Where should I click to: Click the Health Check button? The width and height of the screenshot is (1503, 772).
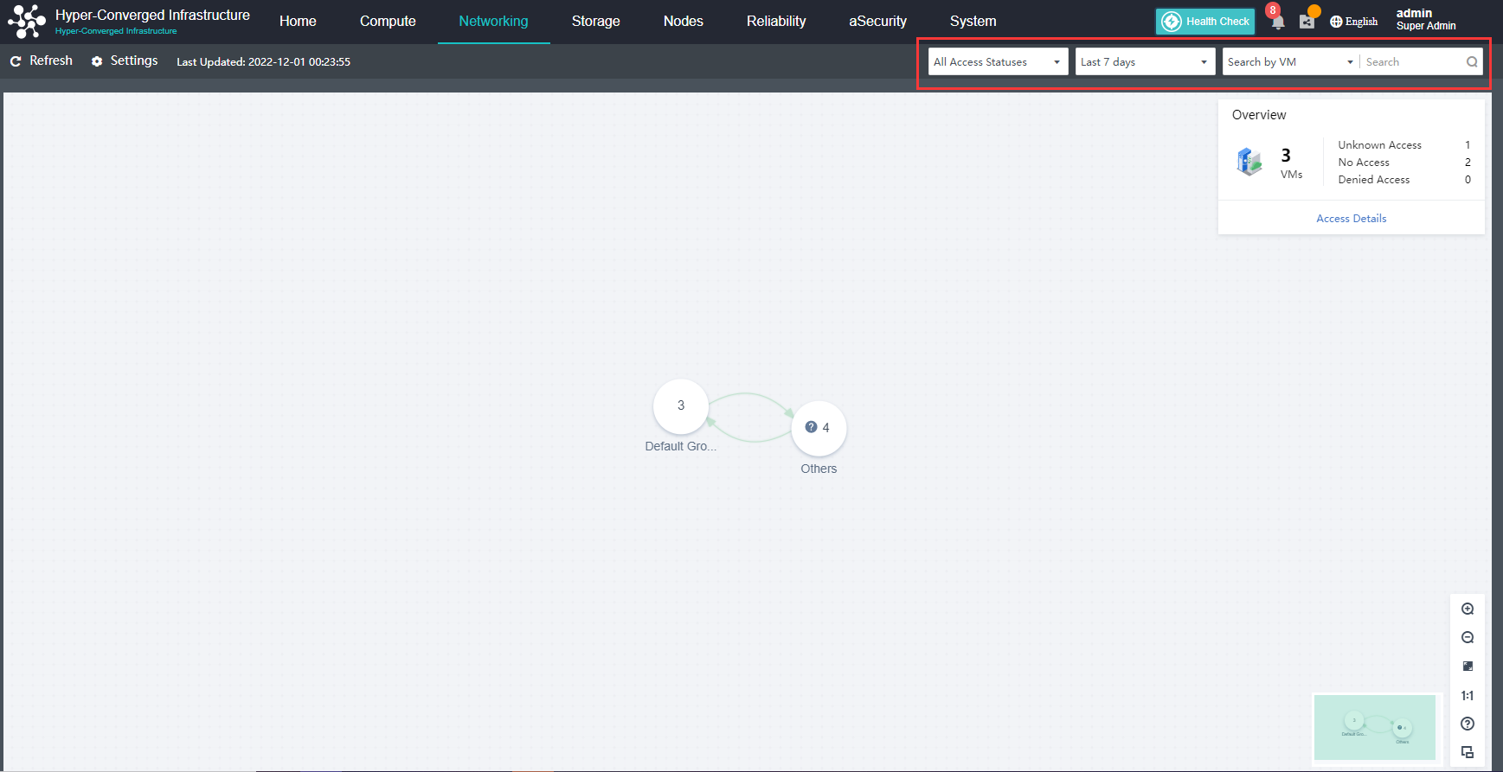point(1205,22)
